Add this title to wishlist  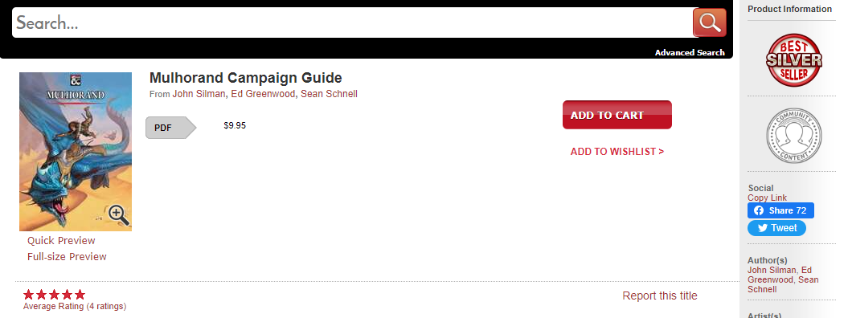pos(617,152)
